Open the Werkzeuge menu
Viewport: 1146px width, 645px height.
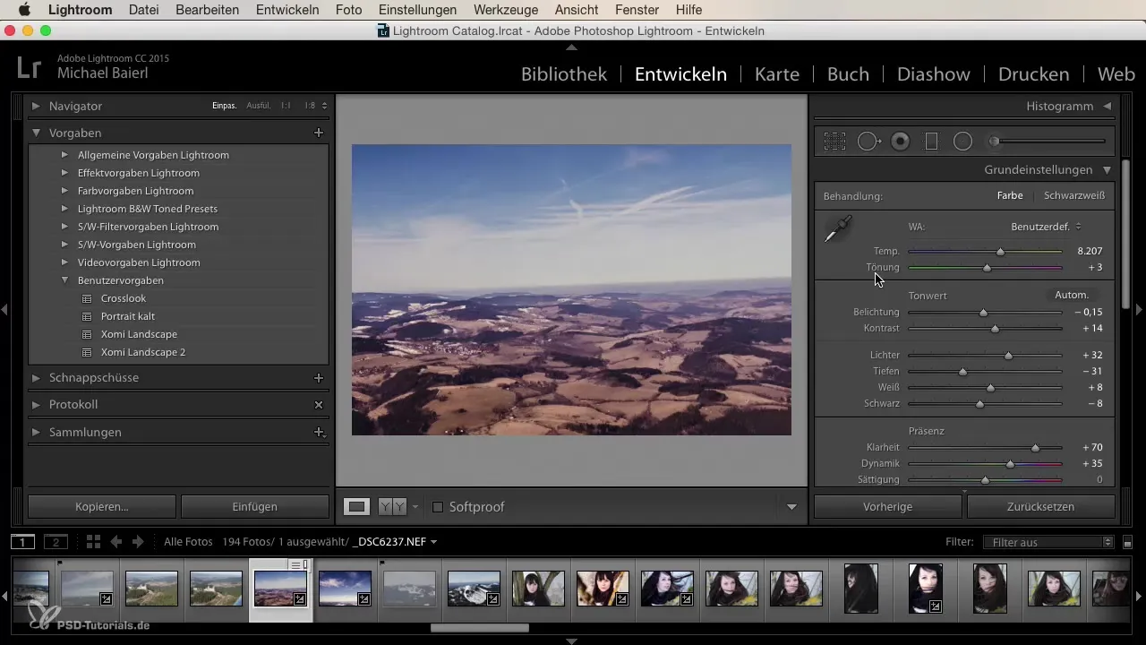click(x=505, y=10)
